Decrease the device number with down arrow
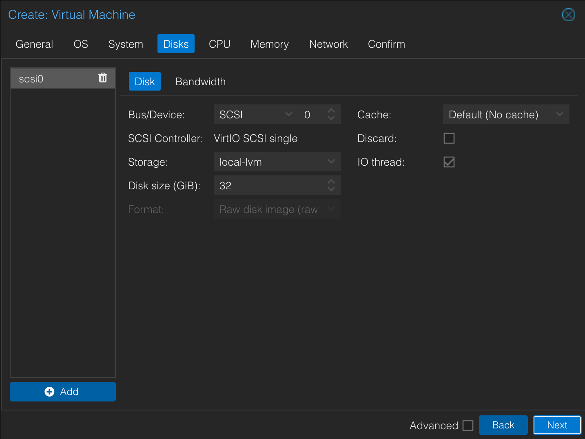The image size is (585, 439). pos(331,118)
